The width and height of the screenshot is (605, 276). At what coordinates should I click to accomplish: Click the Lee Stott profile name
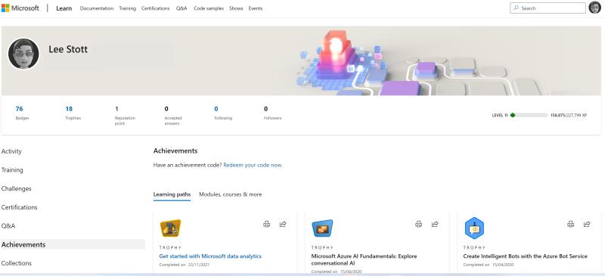click(x=68, y=49)
